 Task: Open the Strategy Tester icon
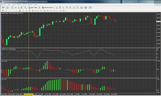25,7
